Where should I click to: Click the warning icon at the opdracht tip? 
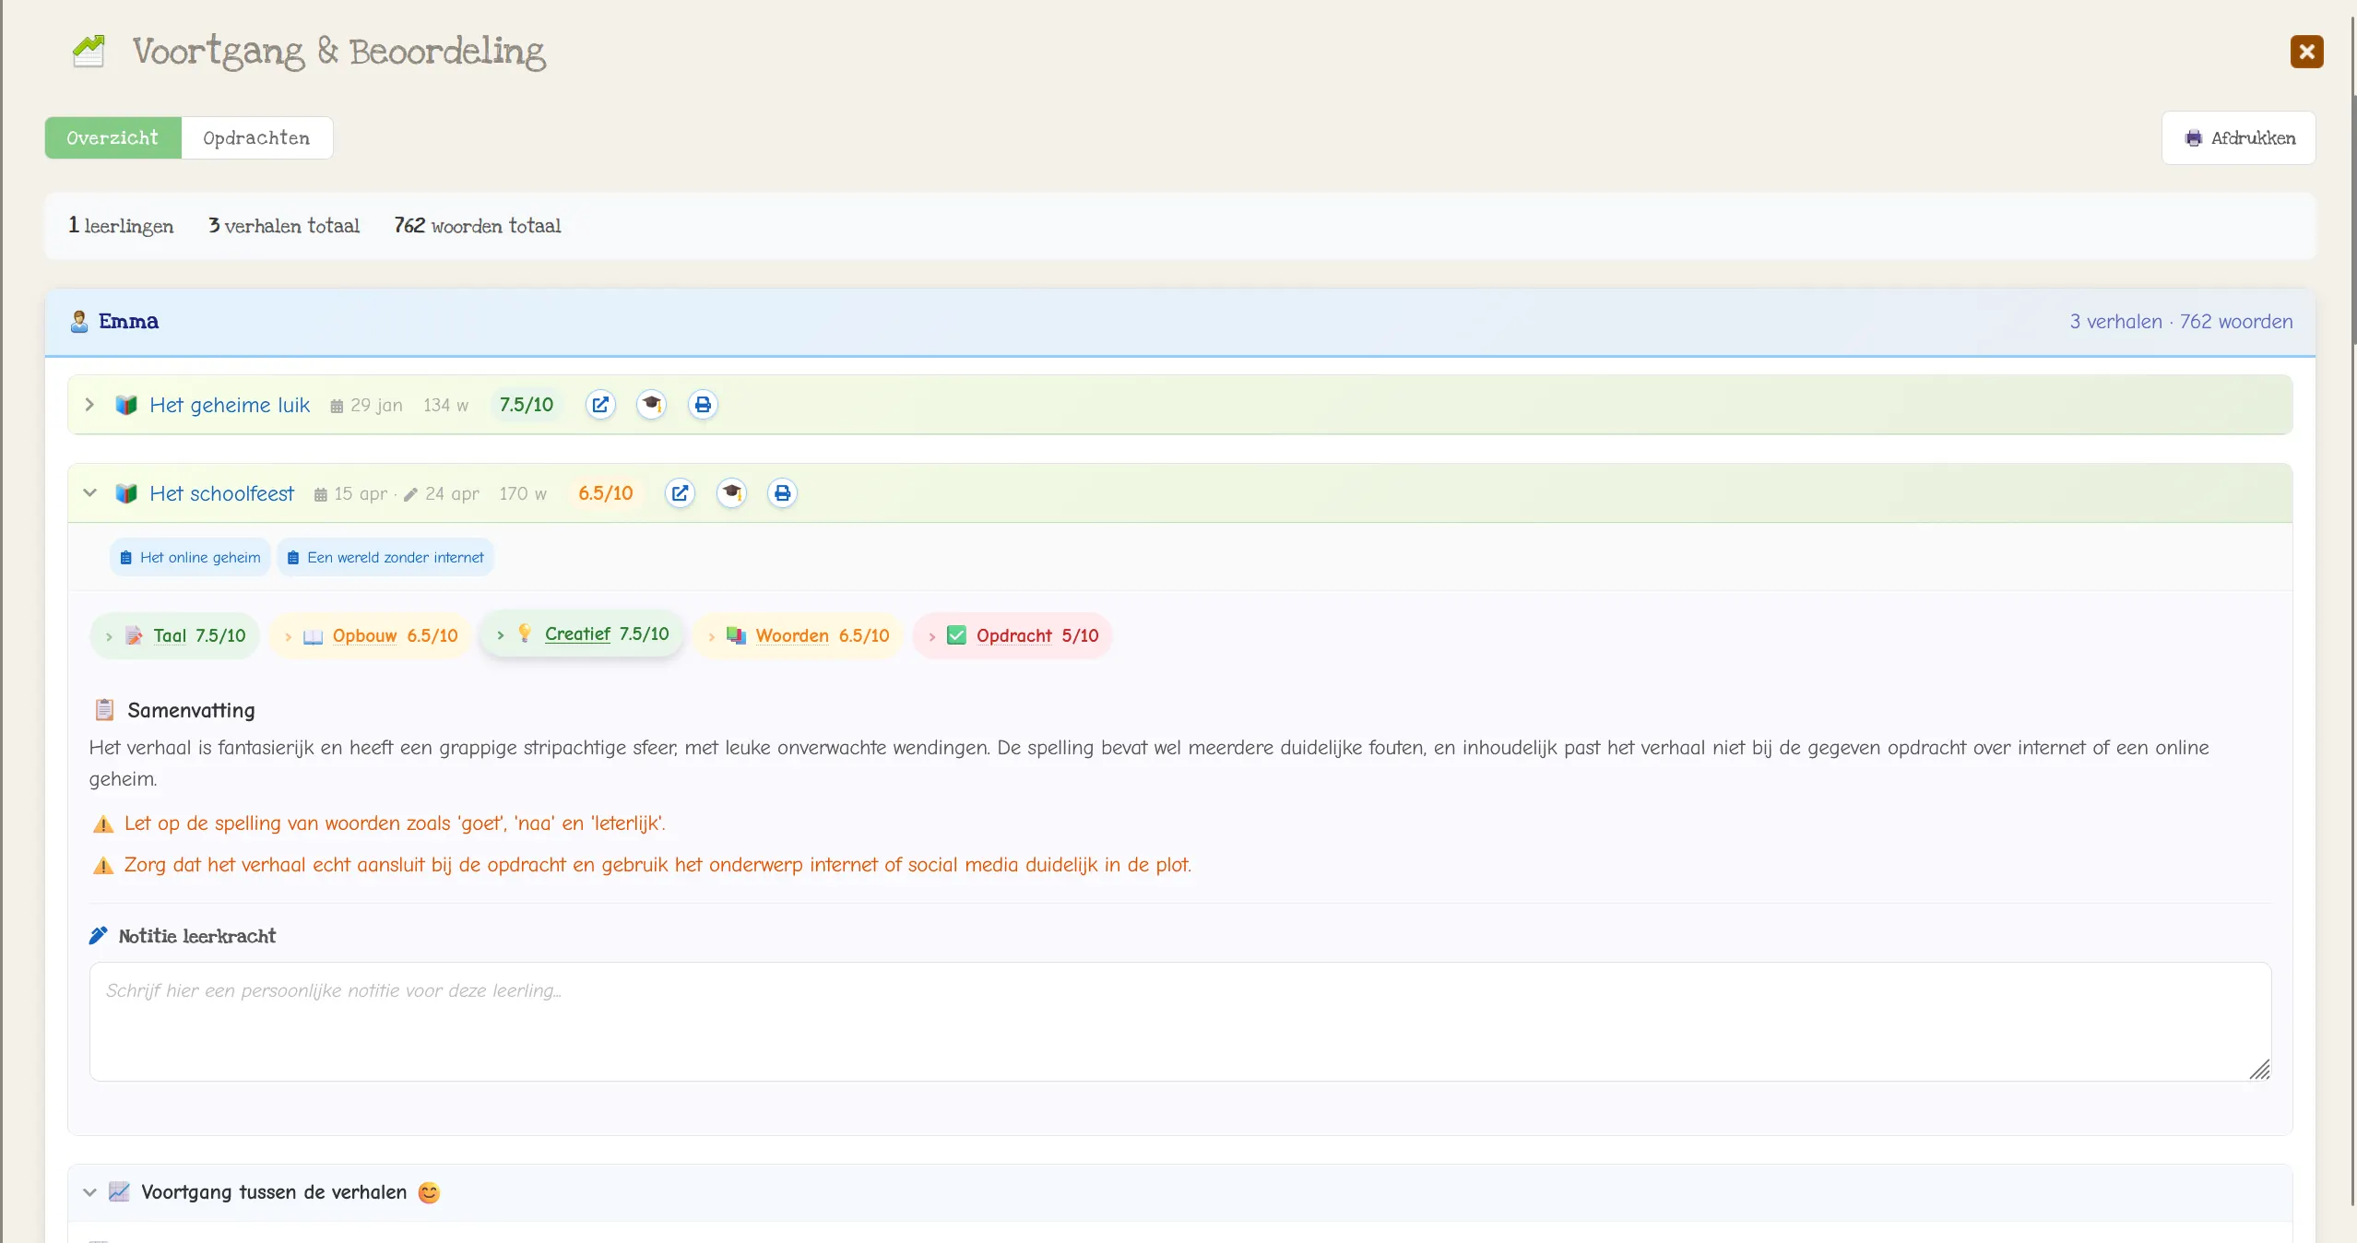[103, 866]
